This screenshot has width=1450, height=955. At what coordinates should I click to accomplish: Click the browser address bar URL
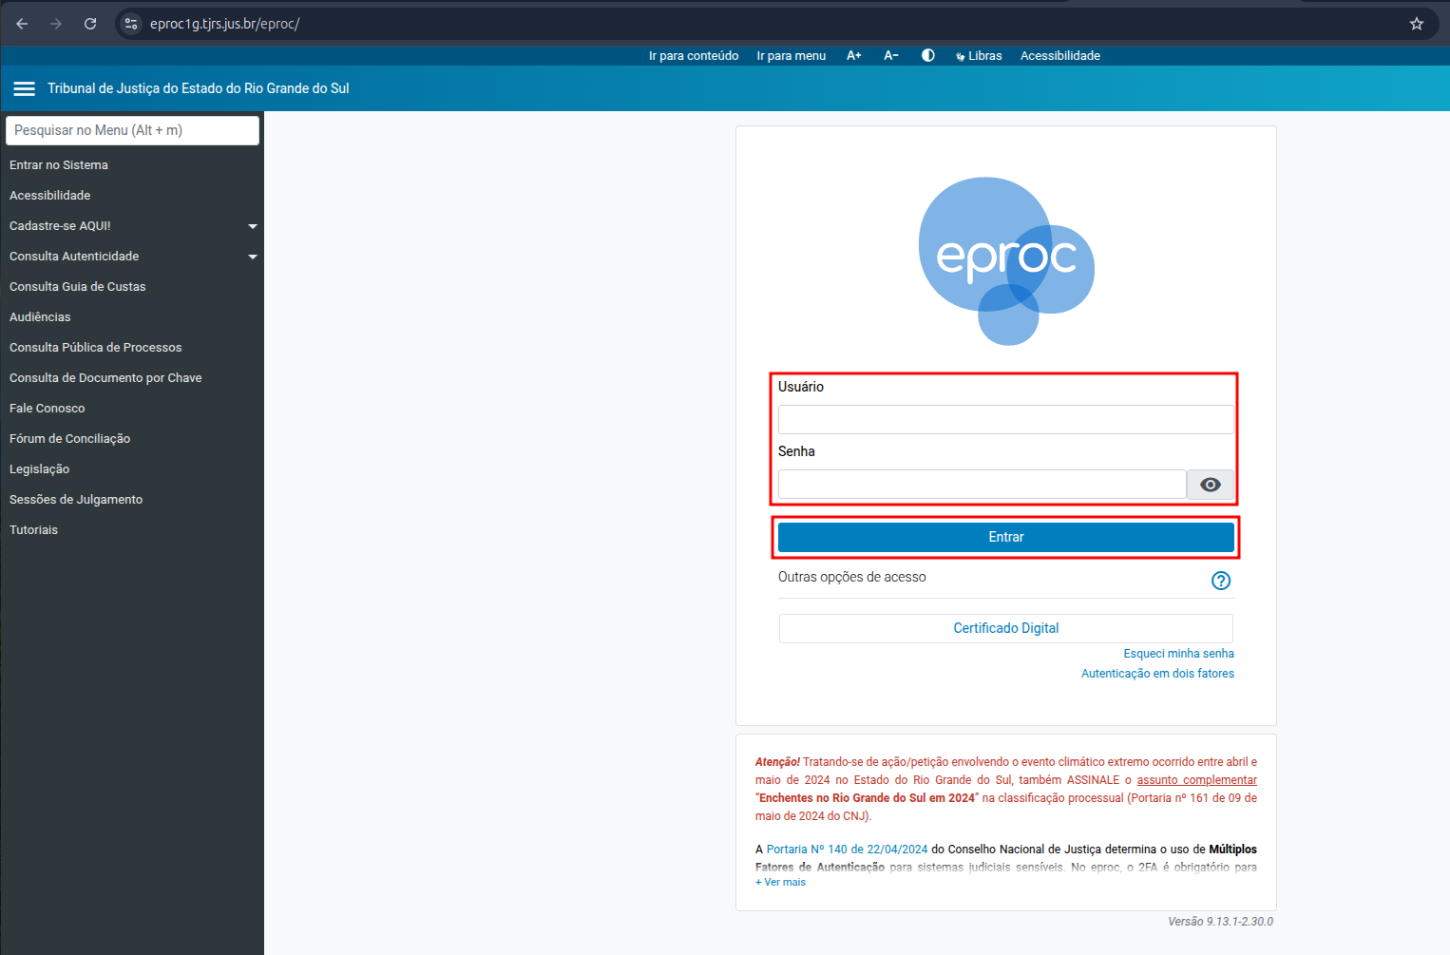point(225,24)
